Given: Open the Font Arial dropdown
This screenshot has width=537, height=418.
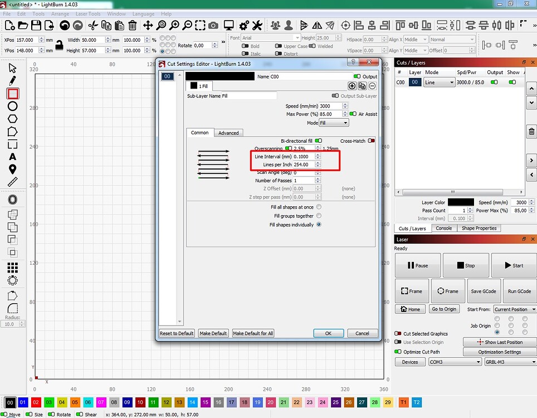Looking at the screenshot, I should point(271,38).
